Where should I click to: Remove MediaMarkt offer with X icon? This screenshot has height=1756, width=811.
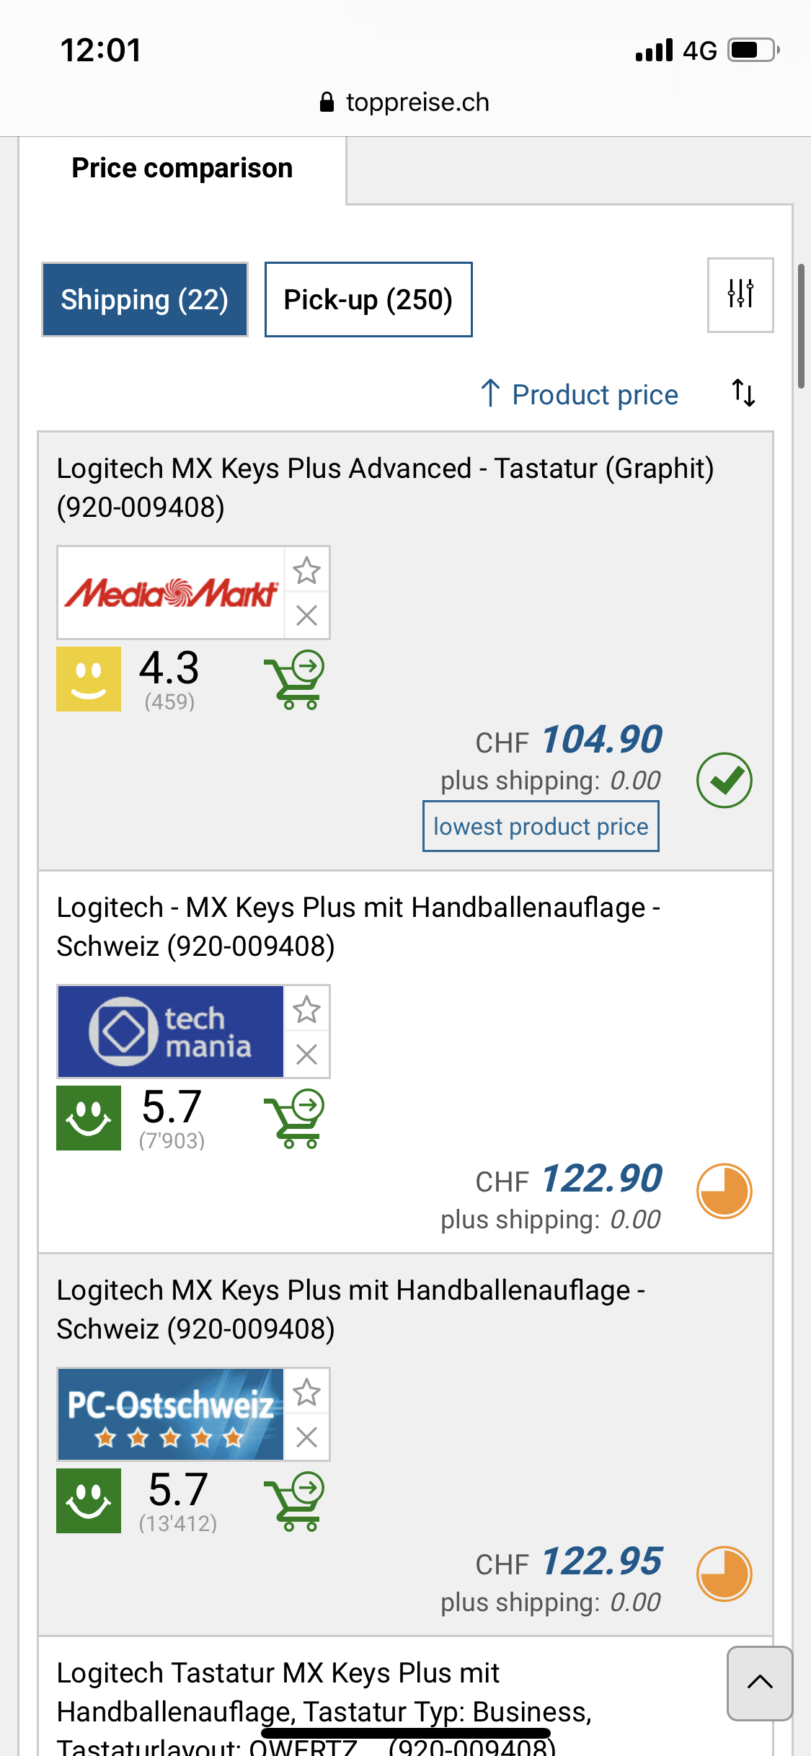[307, 616]
